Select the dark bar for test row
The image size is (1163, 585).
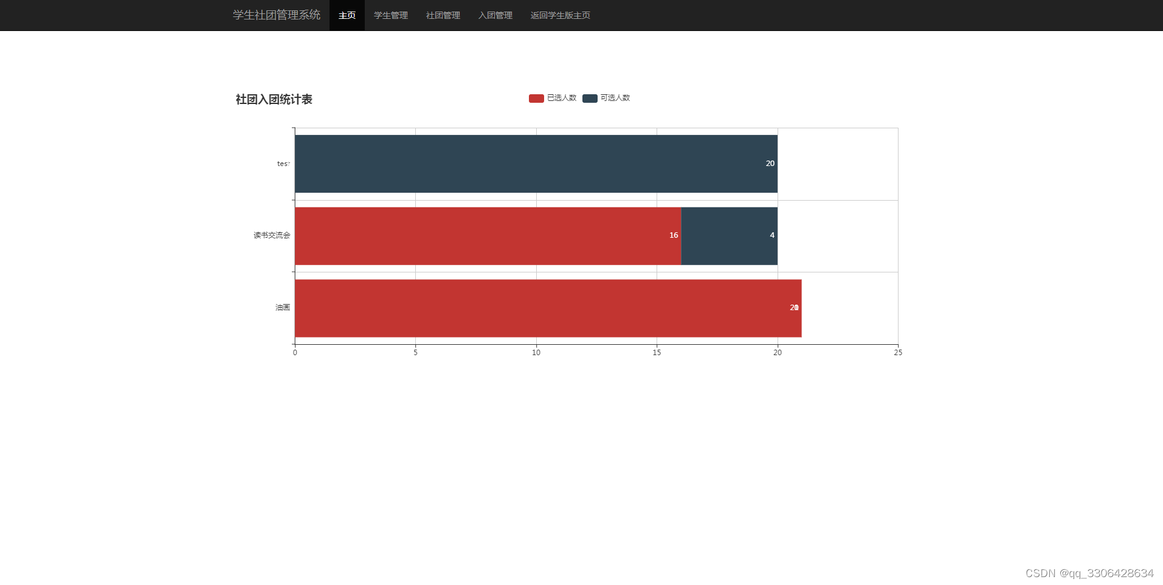click(x=536, y=164)
